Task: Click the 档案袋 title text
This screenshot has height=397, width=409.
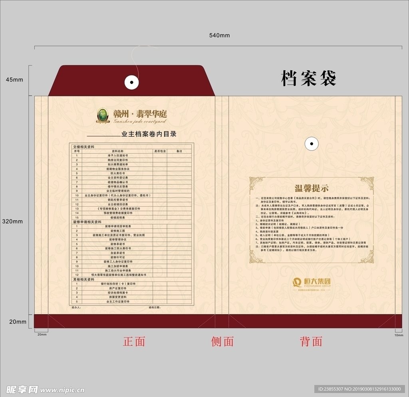Action: 308,78
